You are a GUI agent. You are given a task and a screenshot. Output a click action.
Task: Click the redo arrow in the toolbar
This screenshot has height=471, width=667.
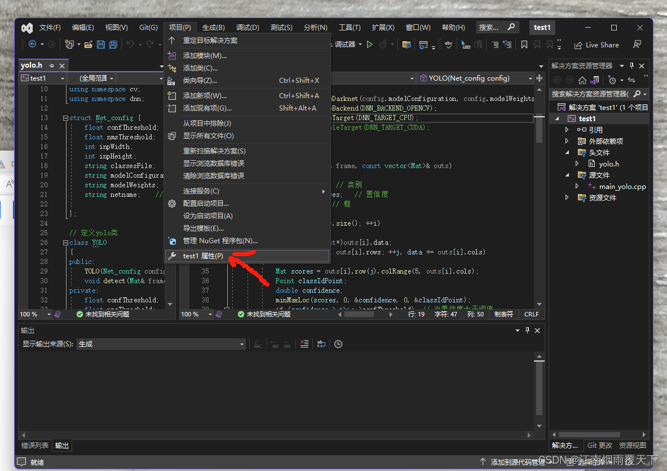[150, 44]
